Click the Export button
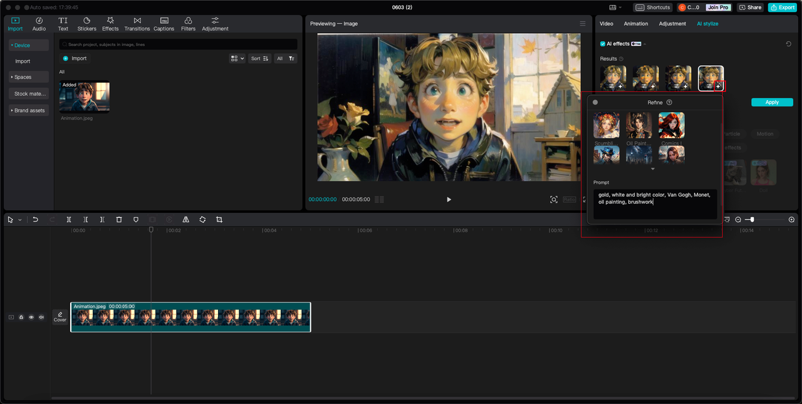Image resolution: width=802 pixels, height=404 pixels. pos(783,8)
